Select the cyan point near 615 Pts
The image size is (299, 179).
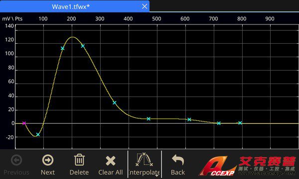(189, 119)
